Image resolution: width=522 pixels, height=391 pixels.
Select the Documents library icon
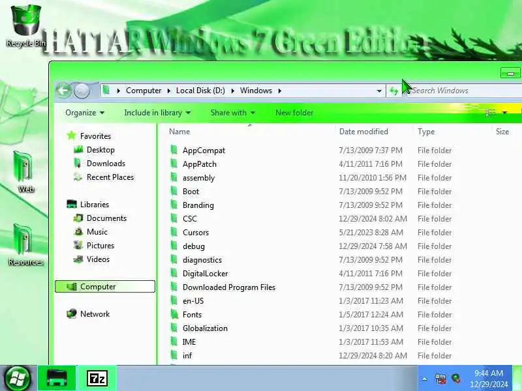[x=78, y=218]
